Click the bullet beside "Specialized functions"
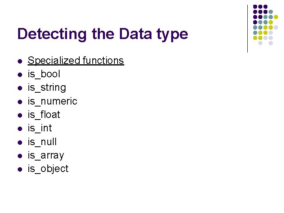The height and width of the screenshot is (213, 284). [20, 61]
